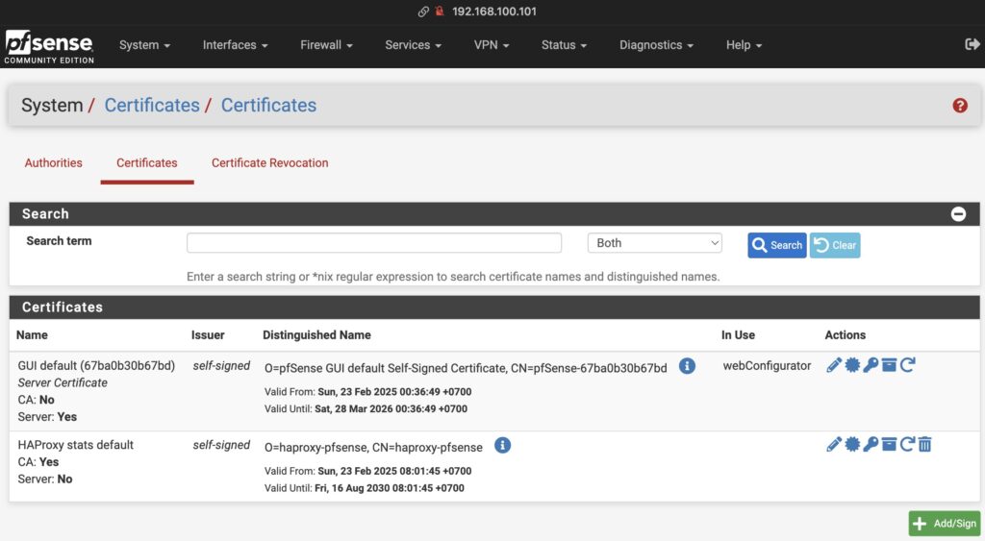Open the red help question mark icon
Viewport: 985px width, 541px height.
[x=960, y=106]
